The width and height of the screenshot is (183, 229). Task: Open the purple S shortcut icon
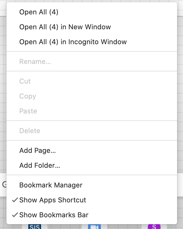pyautogui.click(x=154, y=227)
